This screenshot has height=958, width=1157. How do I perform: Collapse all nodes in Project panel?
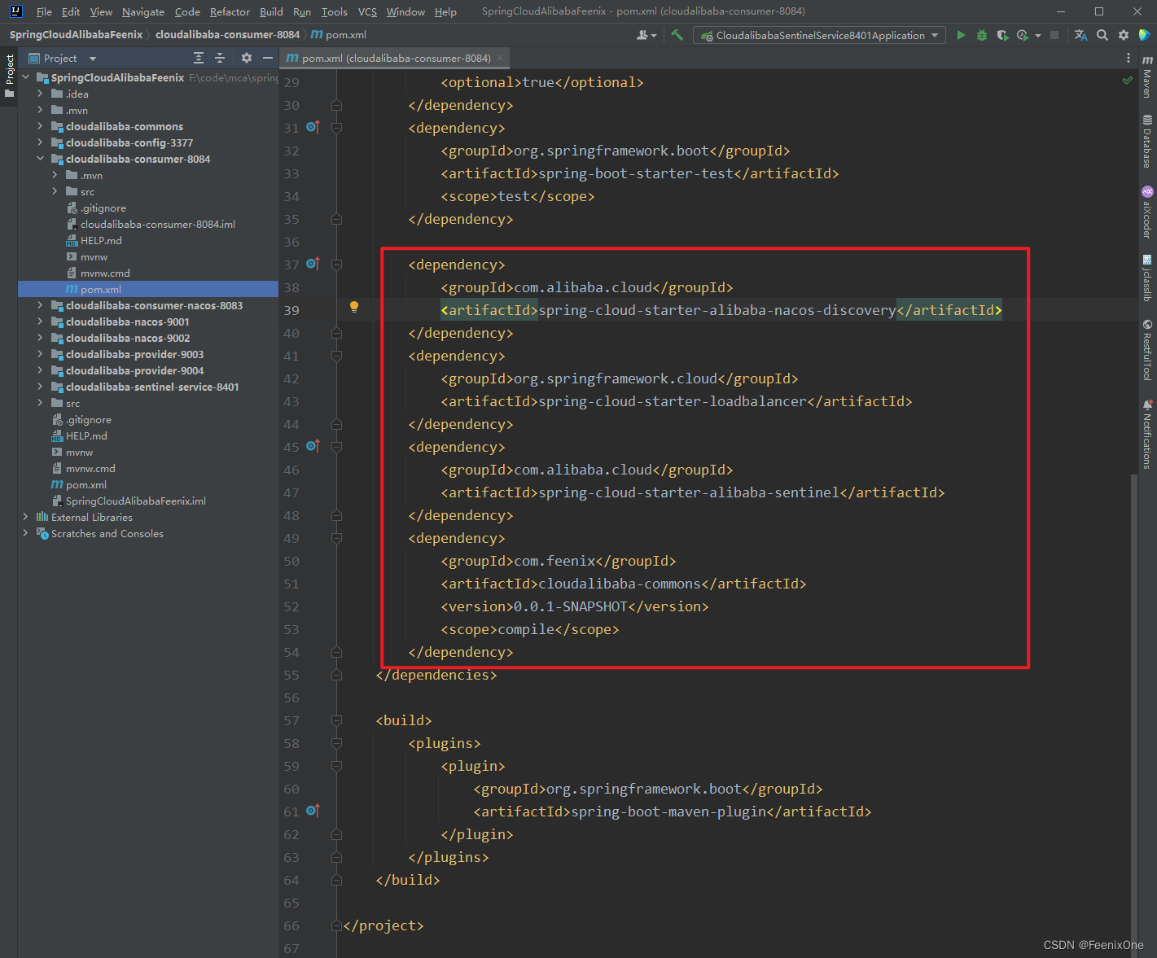pyautogui.click(x=219, y=58)
